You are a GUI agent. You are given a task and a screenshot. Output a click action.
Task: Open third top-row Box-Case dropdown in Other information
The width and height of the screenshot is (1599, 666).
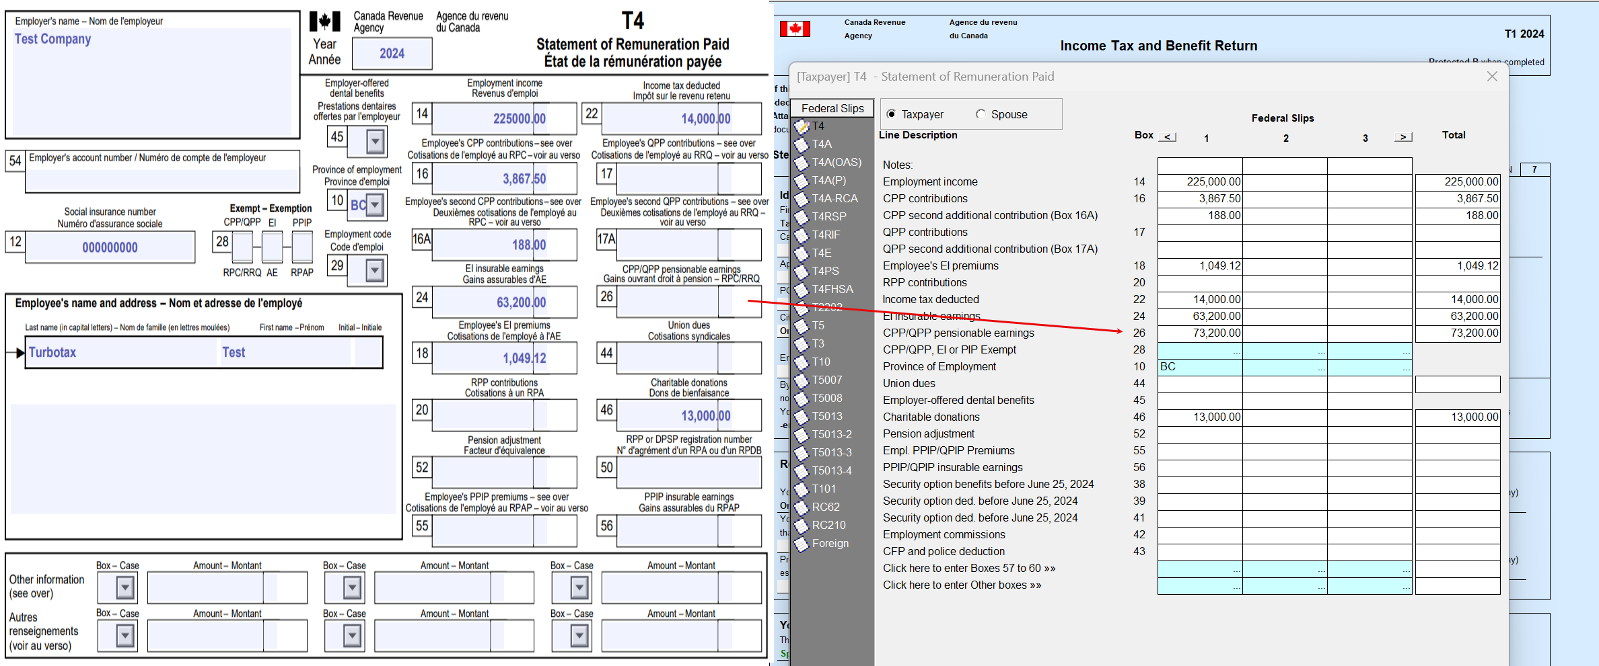click(579, 588)
